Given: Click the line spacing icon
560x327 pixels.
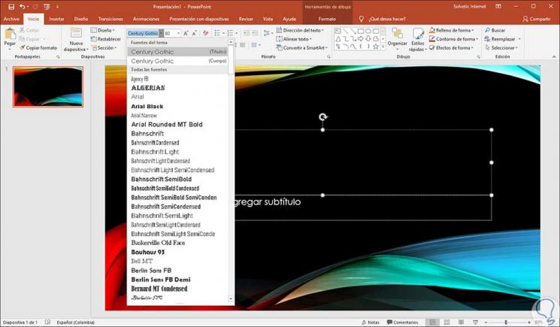Looking at the screenshot, I should click(x=266, y=33).
